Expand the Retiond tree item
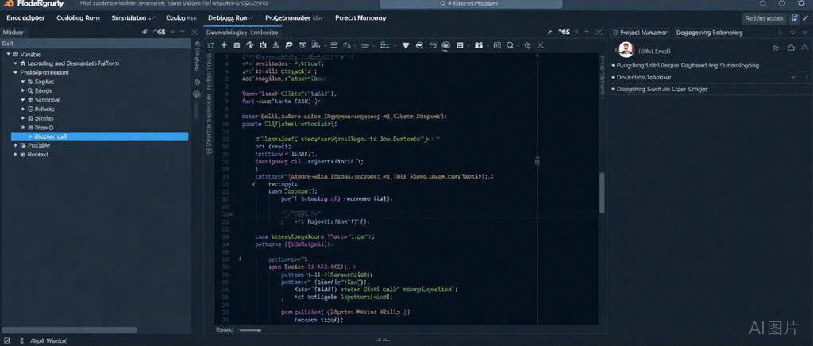813x346 pixels. pyautogui.click(x=17, y=155)
